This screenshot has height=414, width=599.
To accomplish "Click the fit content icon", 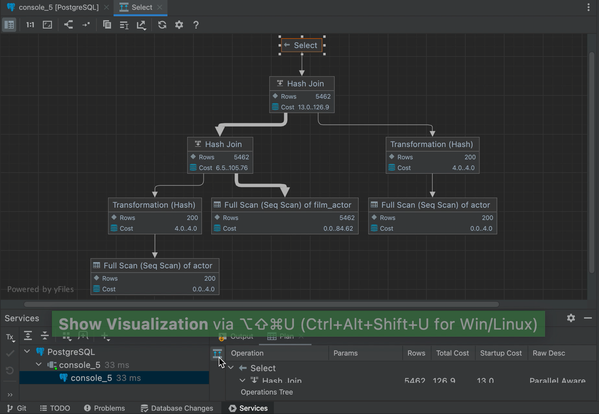I will tap(48, 25).
